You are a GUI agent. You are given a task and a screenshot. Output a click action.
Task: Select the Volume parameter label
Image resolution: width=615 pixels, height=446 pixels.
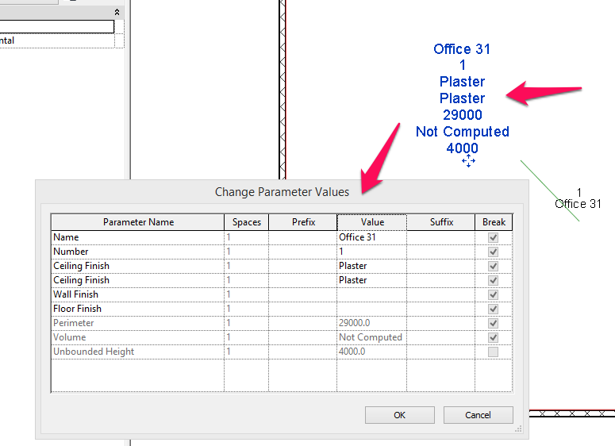point(69,338)
